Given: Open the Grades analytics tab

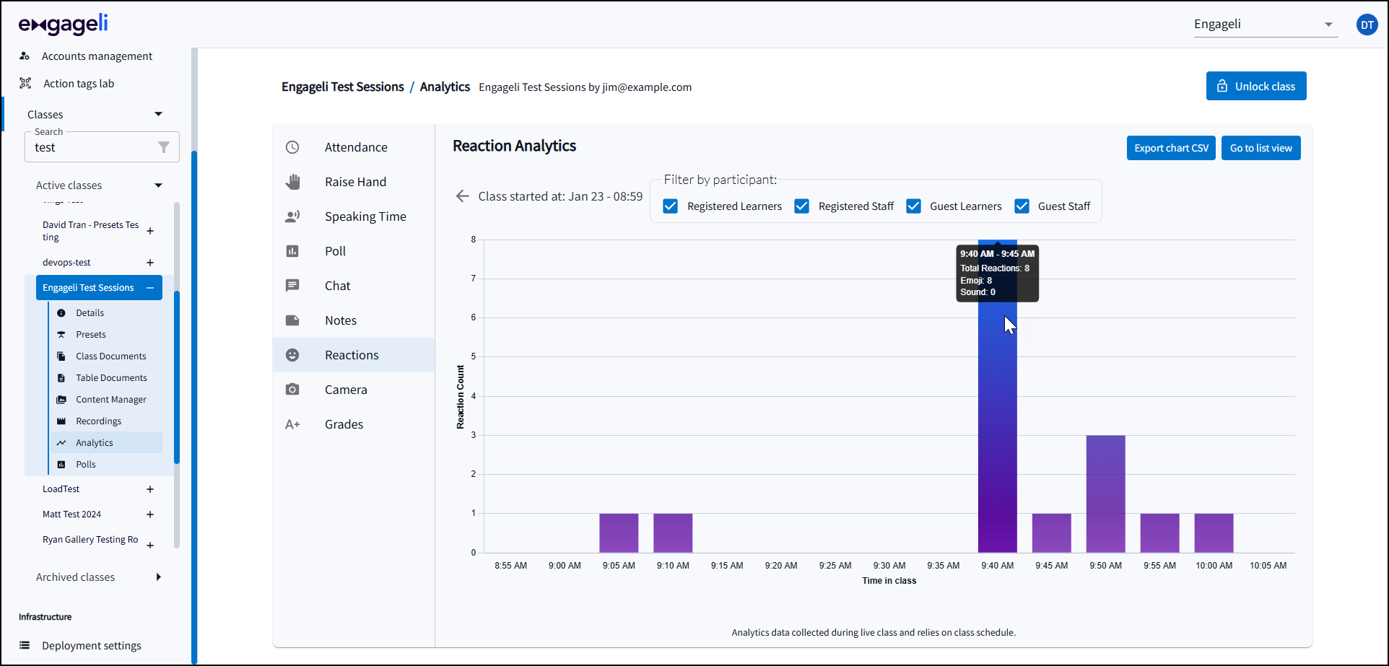Looking at the screenshot, I should [x=354, y=424].
